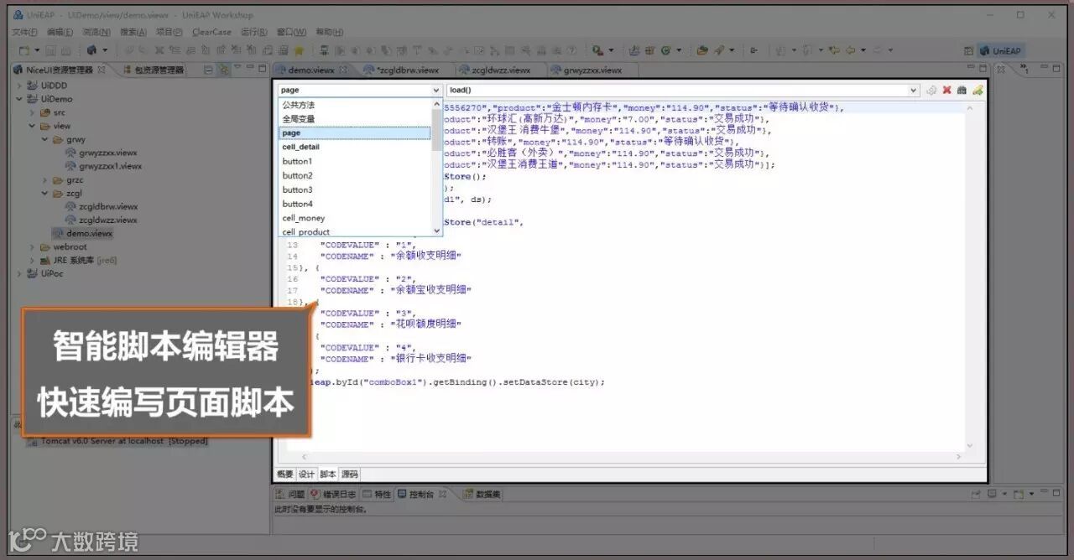This screenshot has height=560, width=1074.
Task: Switch to the grwyzzxx.viewx editor tab
Action: pos(593,70)
